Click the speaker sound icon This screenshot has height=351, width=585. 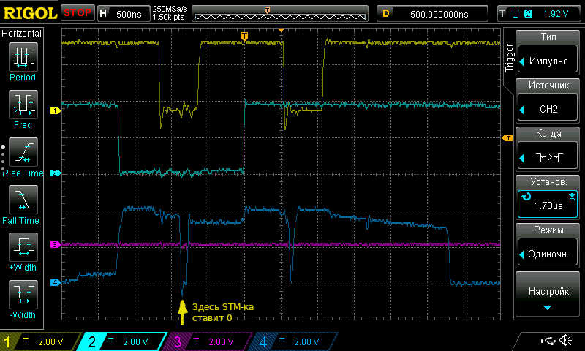click(x=565, y=341)
